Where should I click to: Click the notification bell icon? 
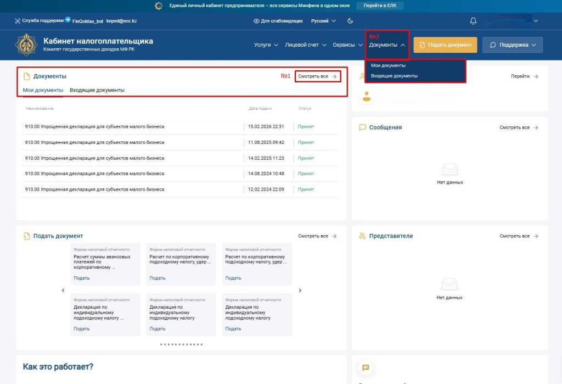pyautogui.click(x=473, y=21)
